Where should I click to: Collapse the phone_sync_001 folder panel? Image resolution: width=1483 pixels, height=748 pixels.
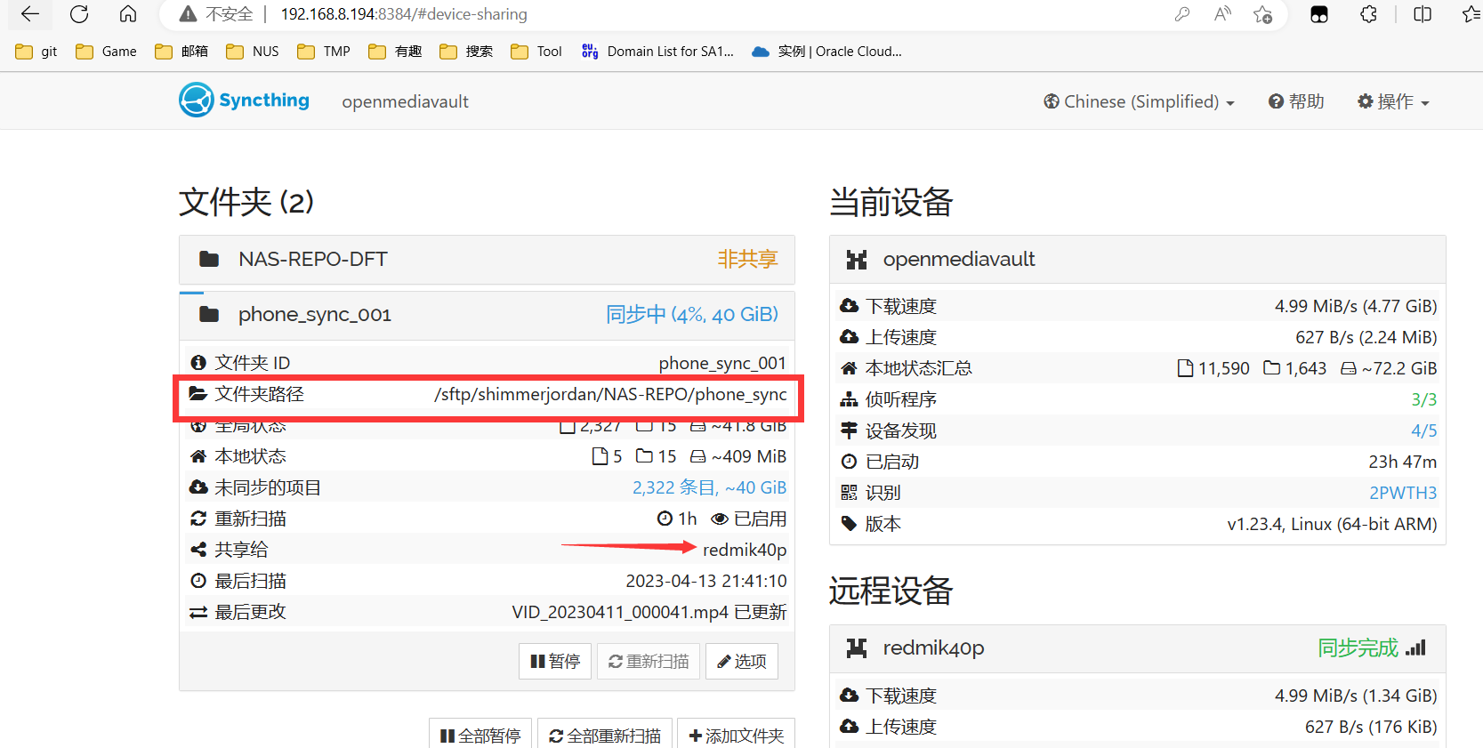(487, 315)
